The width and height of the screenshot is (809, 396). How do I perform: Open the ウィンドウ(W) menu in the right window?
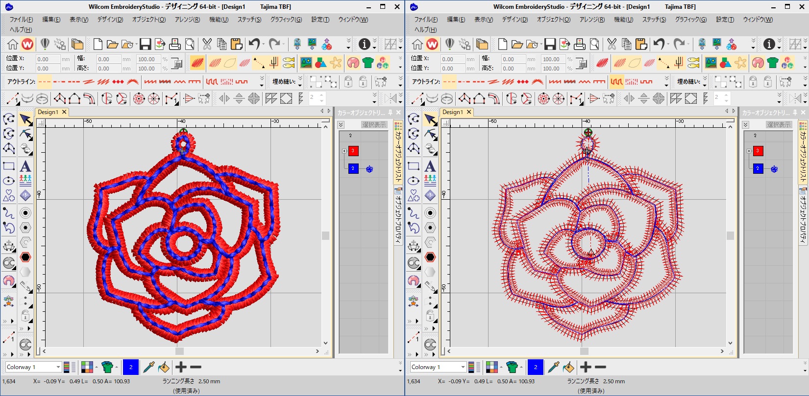[x=758, y=20]
